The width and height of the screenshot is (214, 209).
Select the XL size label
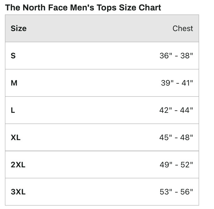click(16, 137)
